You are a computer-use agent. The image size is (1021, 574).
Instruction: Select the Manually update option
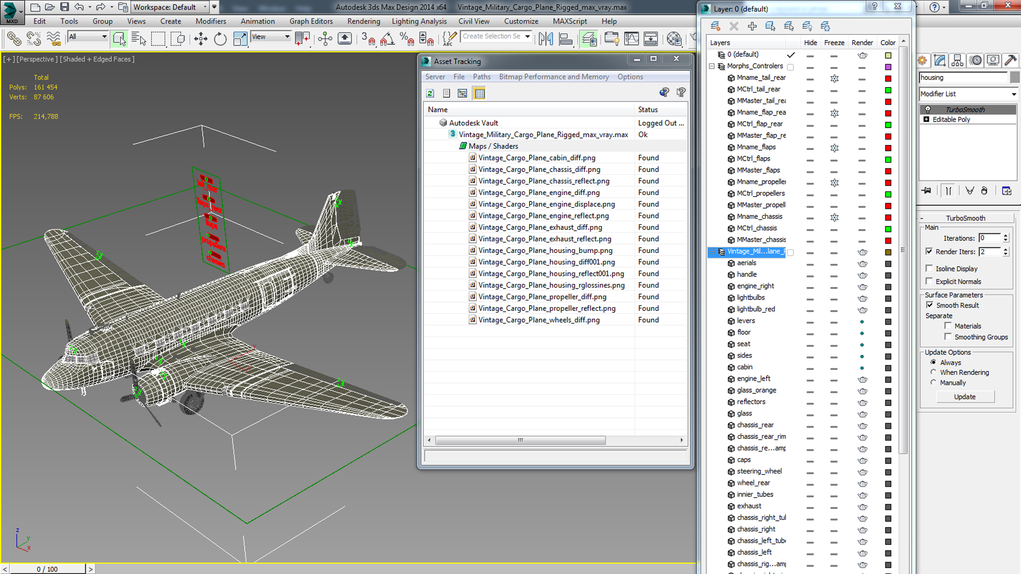[933, 382]
